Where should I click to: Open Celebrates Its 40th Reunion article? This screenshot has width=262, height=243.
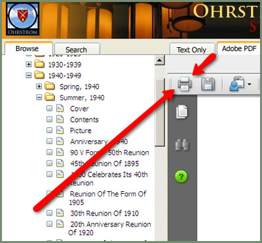109,178
